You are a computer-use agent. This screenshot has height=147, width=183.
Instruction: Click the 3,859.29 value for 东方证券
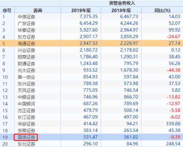[129, 37]
